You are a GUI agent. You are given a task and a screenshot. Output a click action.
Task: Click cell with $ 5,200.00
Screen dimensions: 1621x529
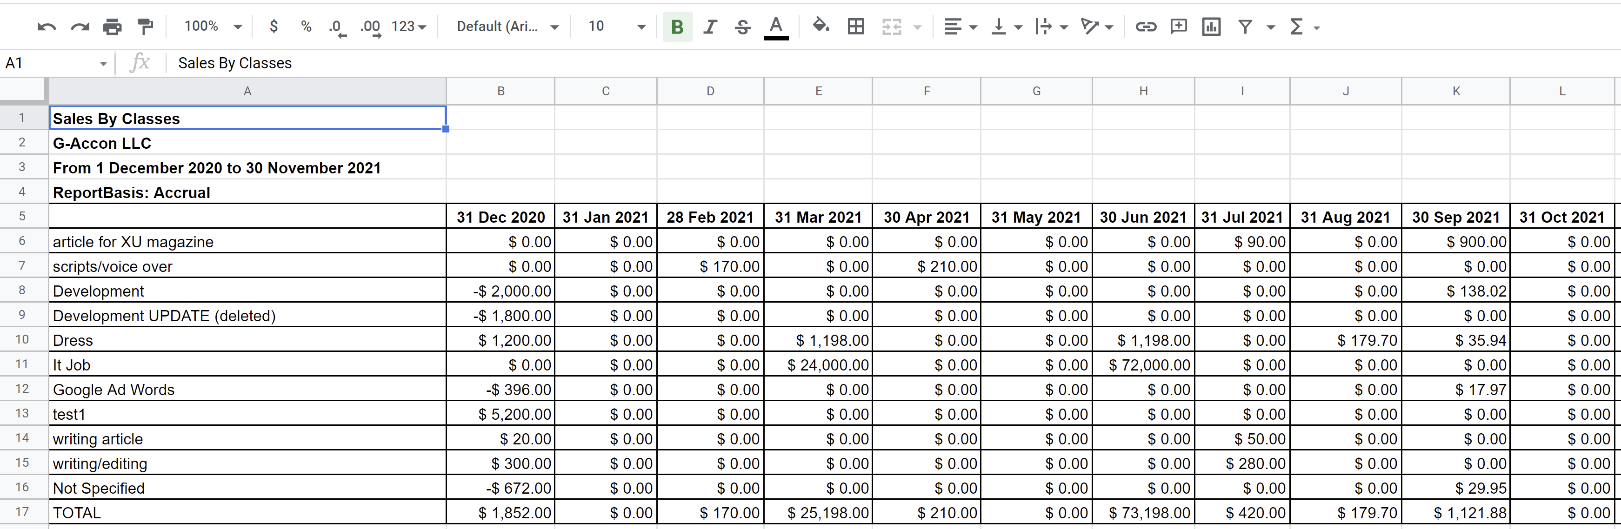click(501, 414)
